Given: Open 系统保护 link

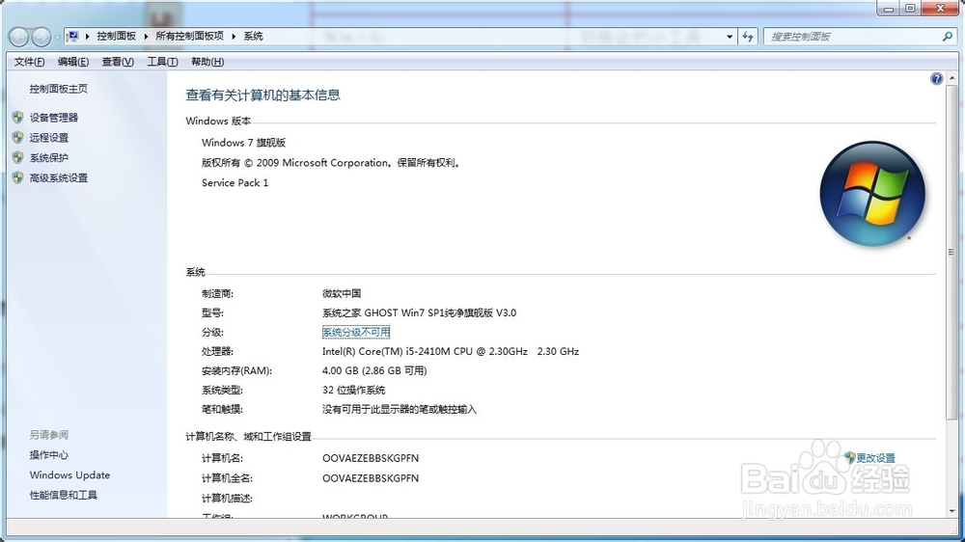Looking at the screenshot, I should tap(48, 158).
